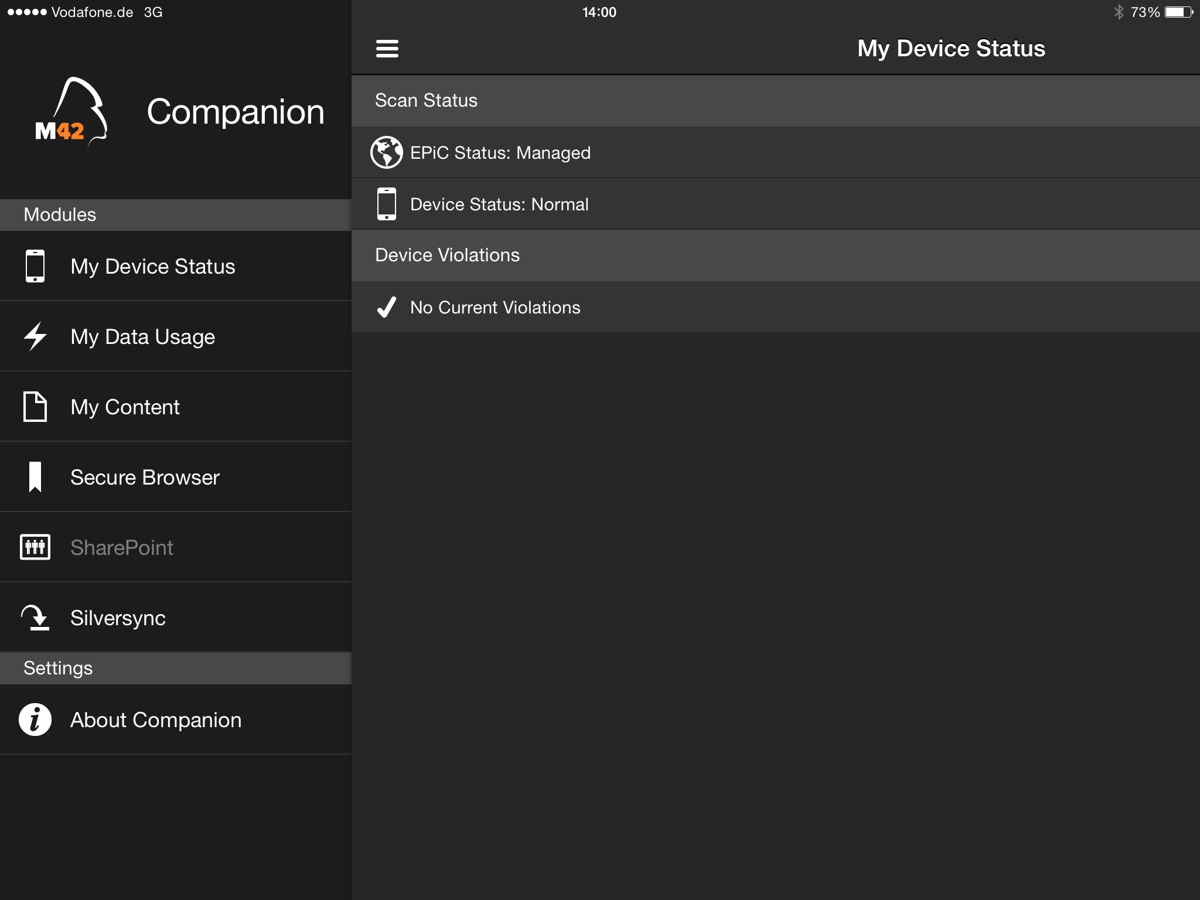Click the info icon for About Companion
This screenshot has width=1200, height=900.
(x=35, y=720)
